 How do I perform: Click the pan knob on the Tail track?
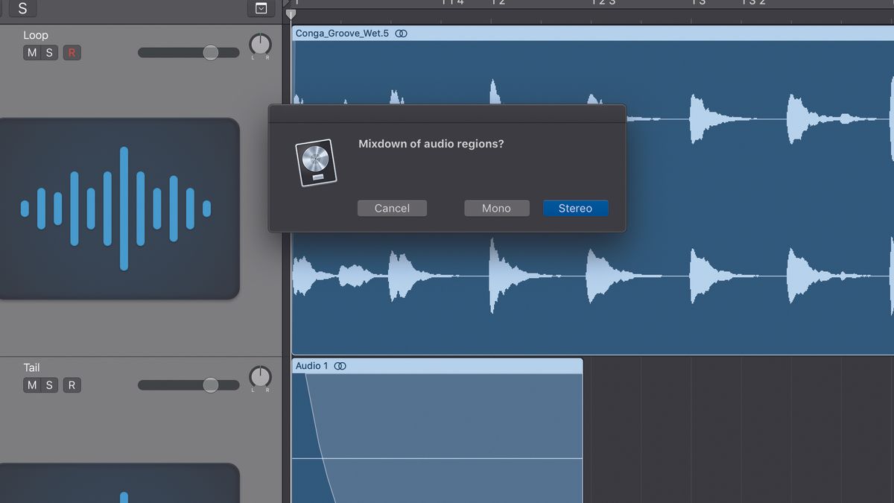(259, 377)
